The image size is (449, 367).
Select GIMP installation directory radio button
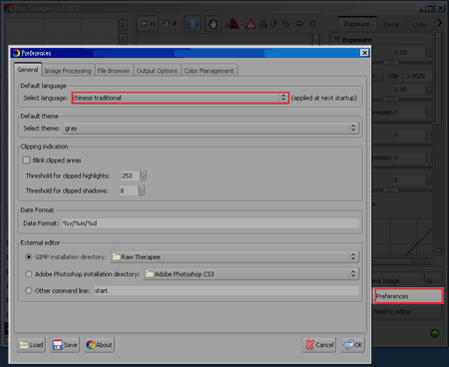29,256
